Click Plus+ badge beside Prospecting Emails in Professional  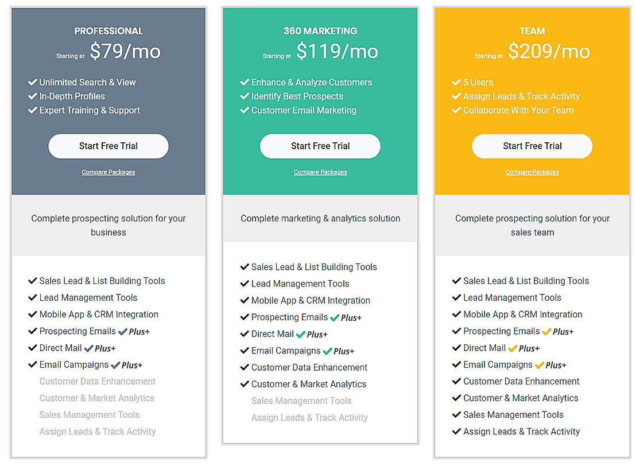[134, 331]
